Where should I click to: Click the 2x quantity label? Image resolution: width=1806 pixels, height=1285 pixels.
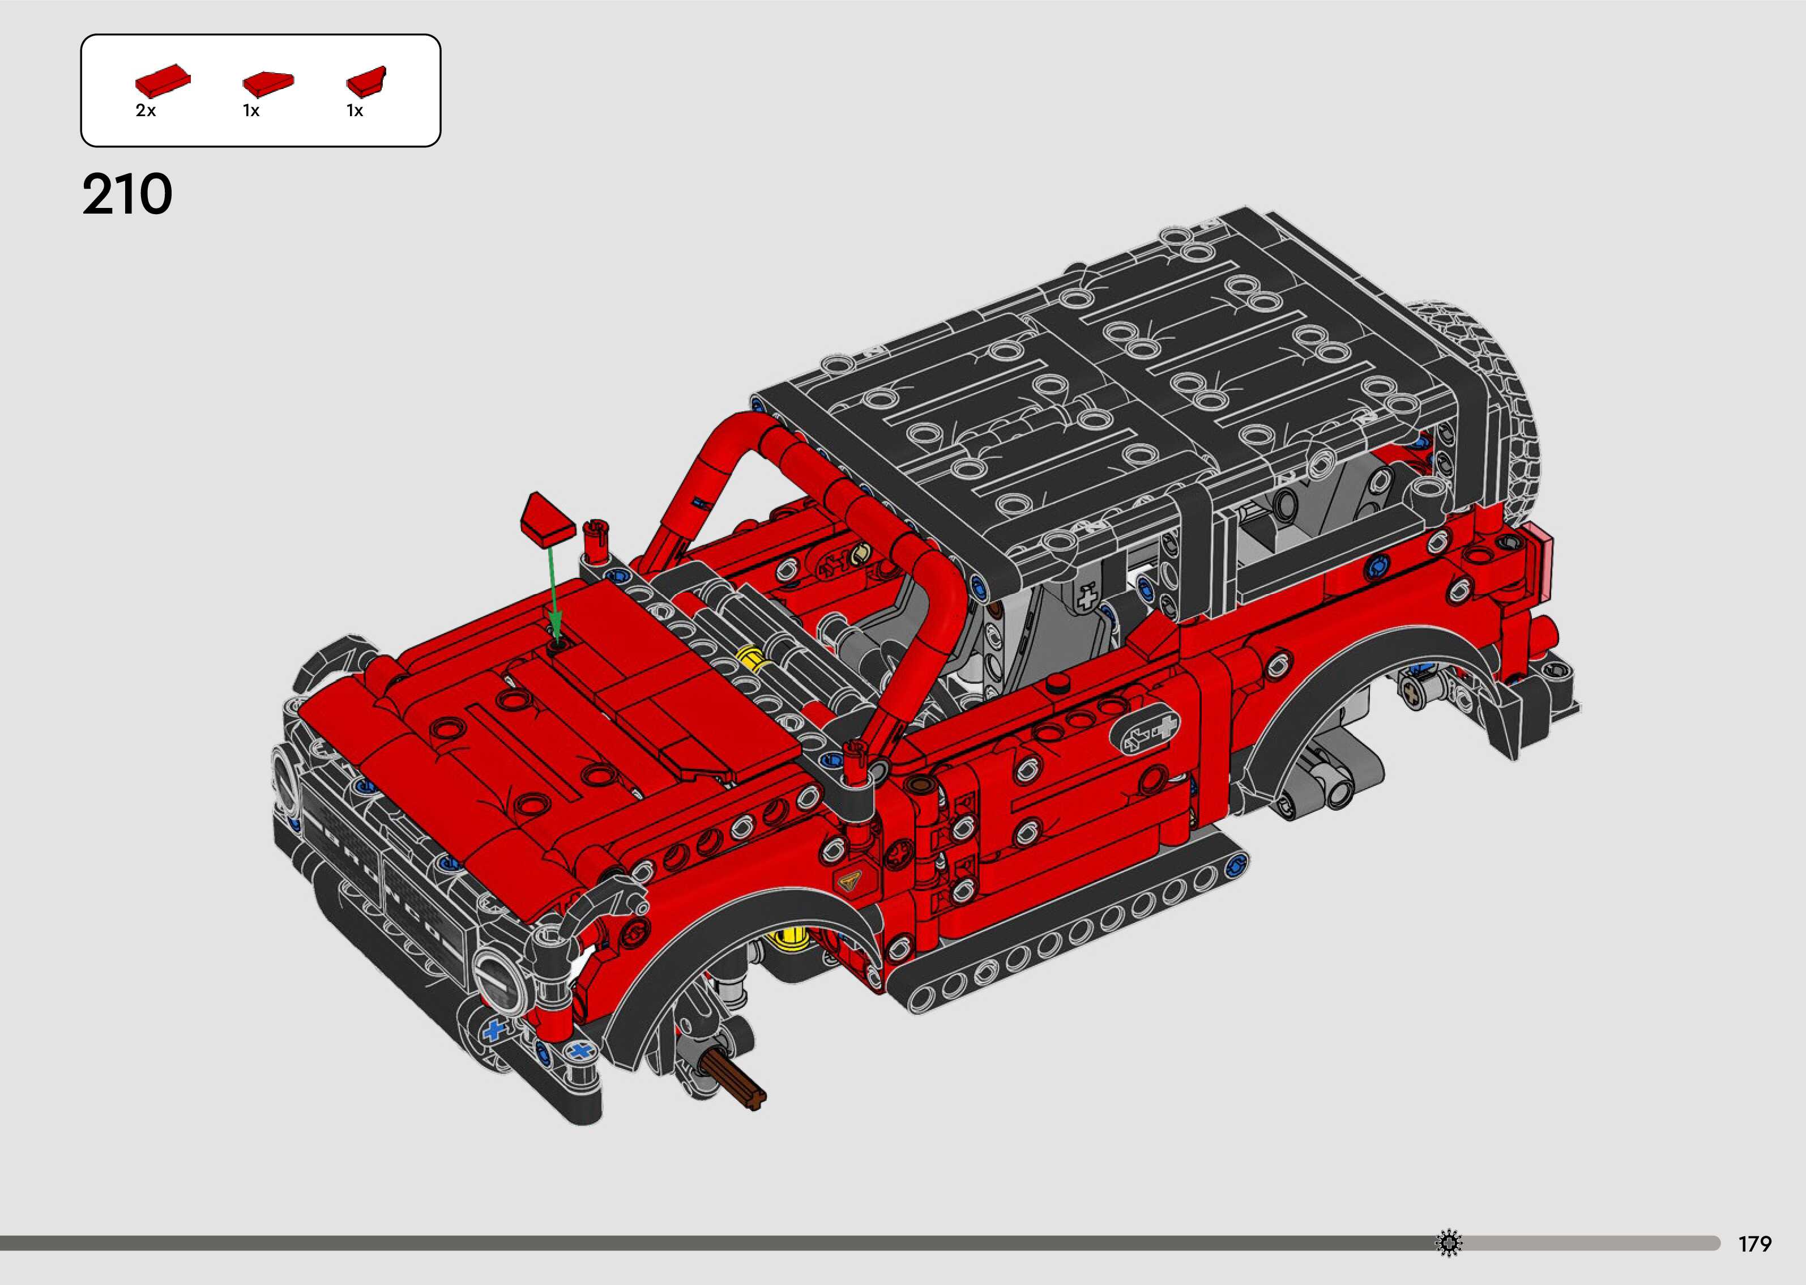point(146,111)
